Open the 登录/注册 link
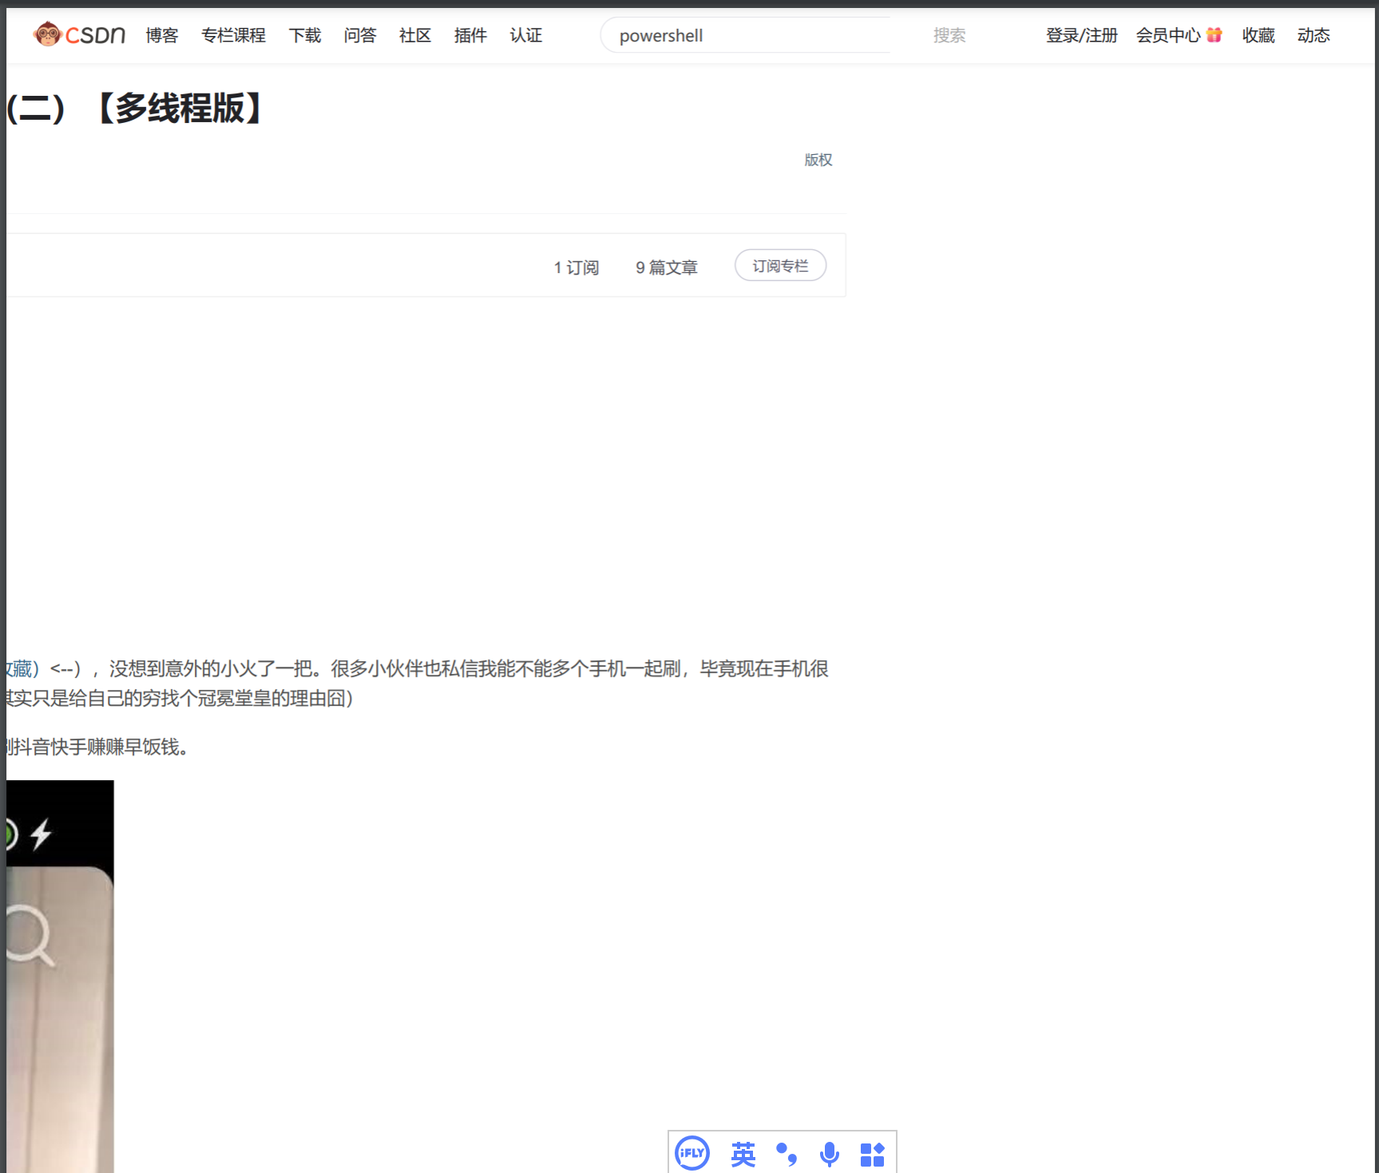This screenshot has width=1379, height=1173. pos(1081,35)
